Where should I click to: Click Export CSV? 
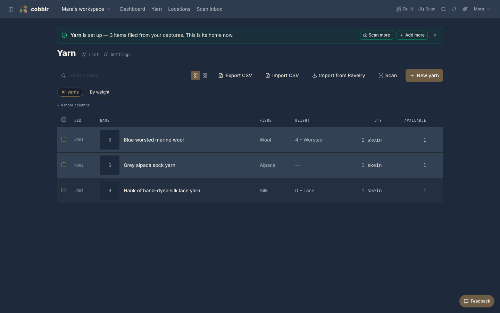(235, 75)
